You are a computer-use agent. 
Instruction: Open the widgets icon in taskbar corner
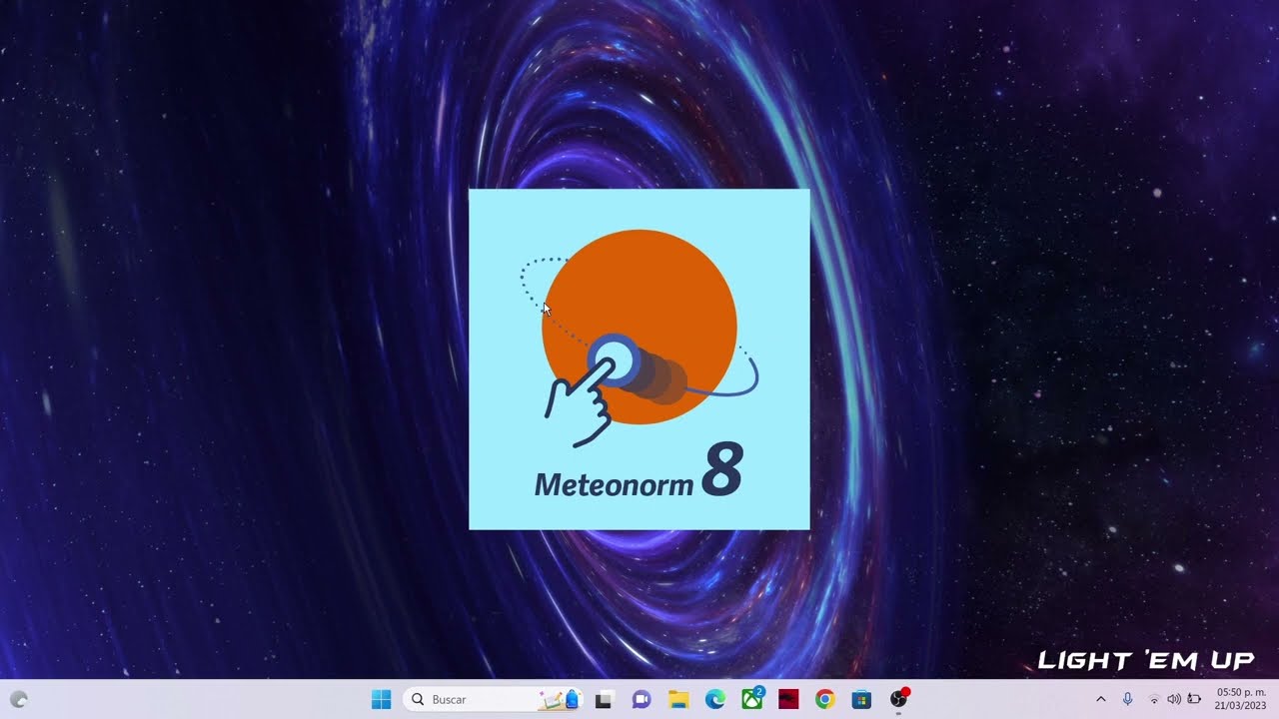[x=19, y=700]
